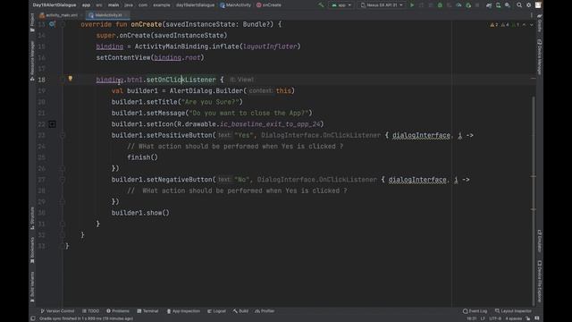572x322 pixels.
Task: Toggle the Resource Manager side panel
Action: click(32, 60)
